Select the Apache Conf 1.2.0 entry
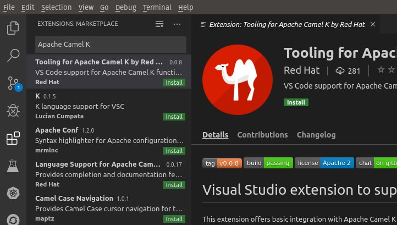Viewport: 397px width, 225px height. pyautogui.click(x=109, y=140)
